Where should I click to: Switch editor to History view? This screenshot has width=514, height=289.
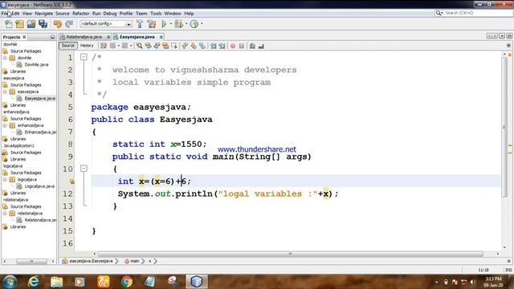tap(87, 46)
